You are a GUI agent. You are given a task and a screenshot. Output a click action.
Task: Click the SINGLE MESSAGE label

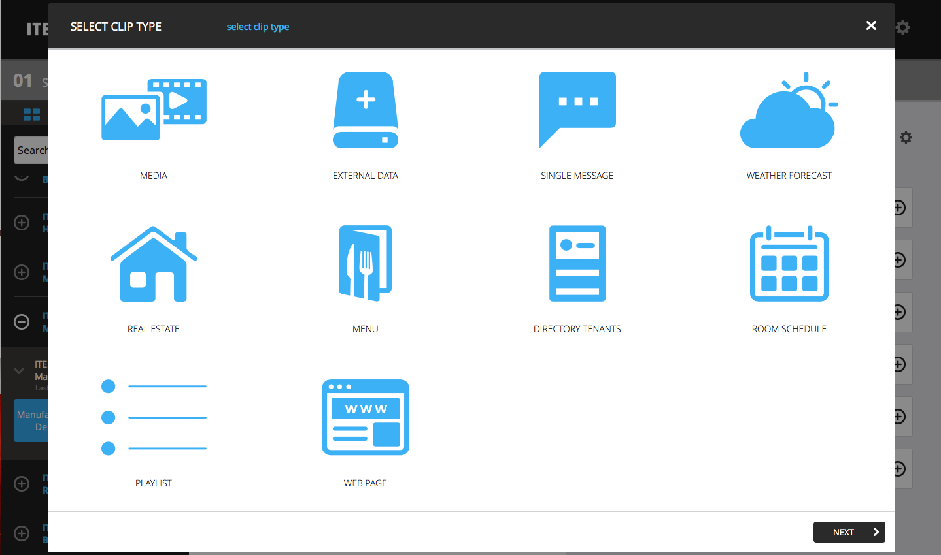[x=577, y=176]
